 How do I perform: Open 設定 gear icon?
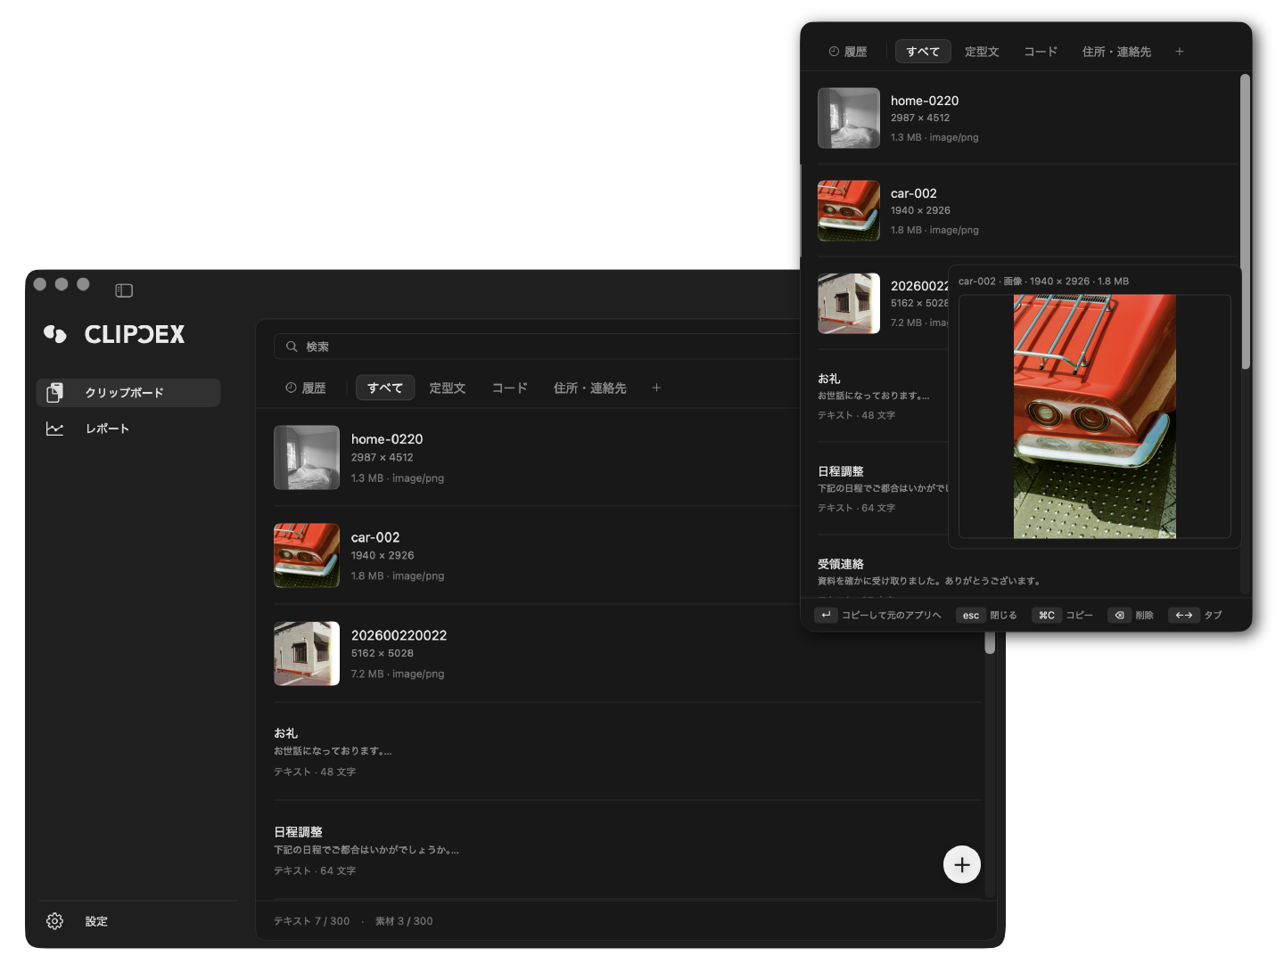54,921
